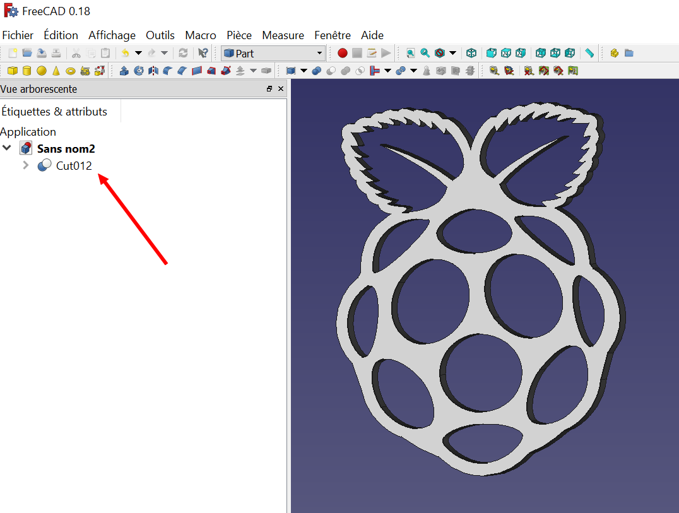The width and height of the screenshot is (679, 513).
Task: Collapse the Sans nom2 document tree
Action: (x=7, y=148)
